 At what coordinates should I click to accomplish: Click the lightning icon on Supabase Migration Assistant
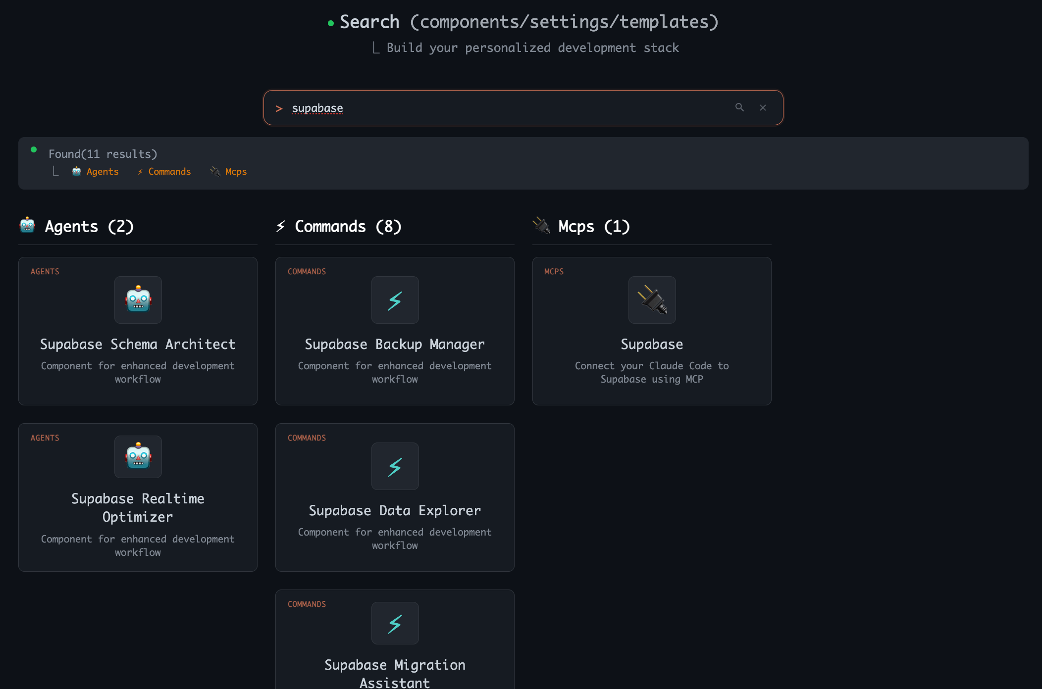point(395,623)
